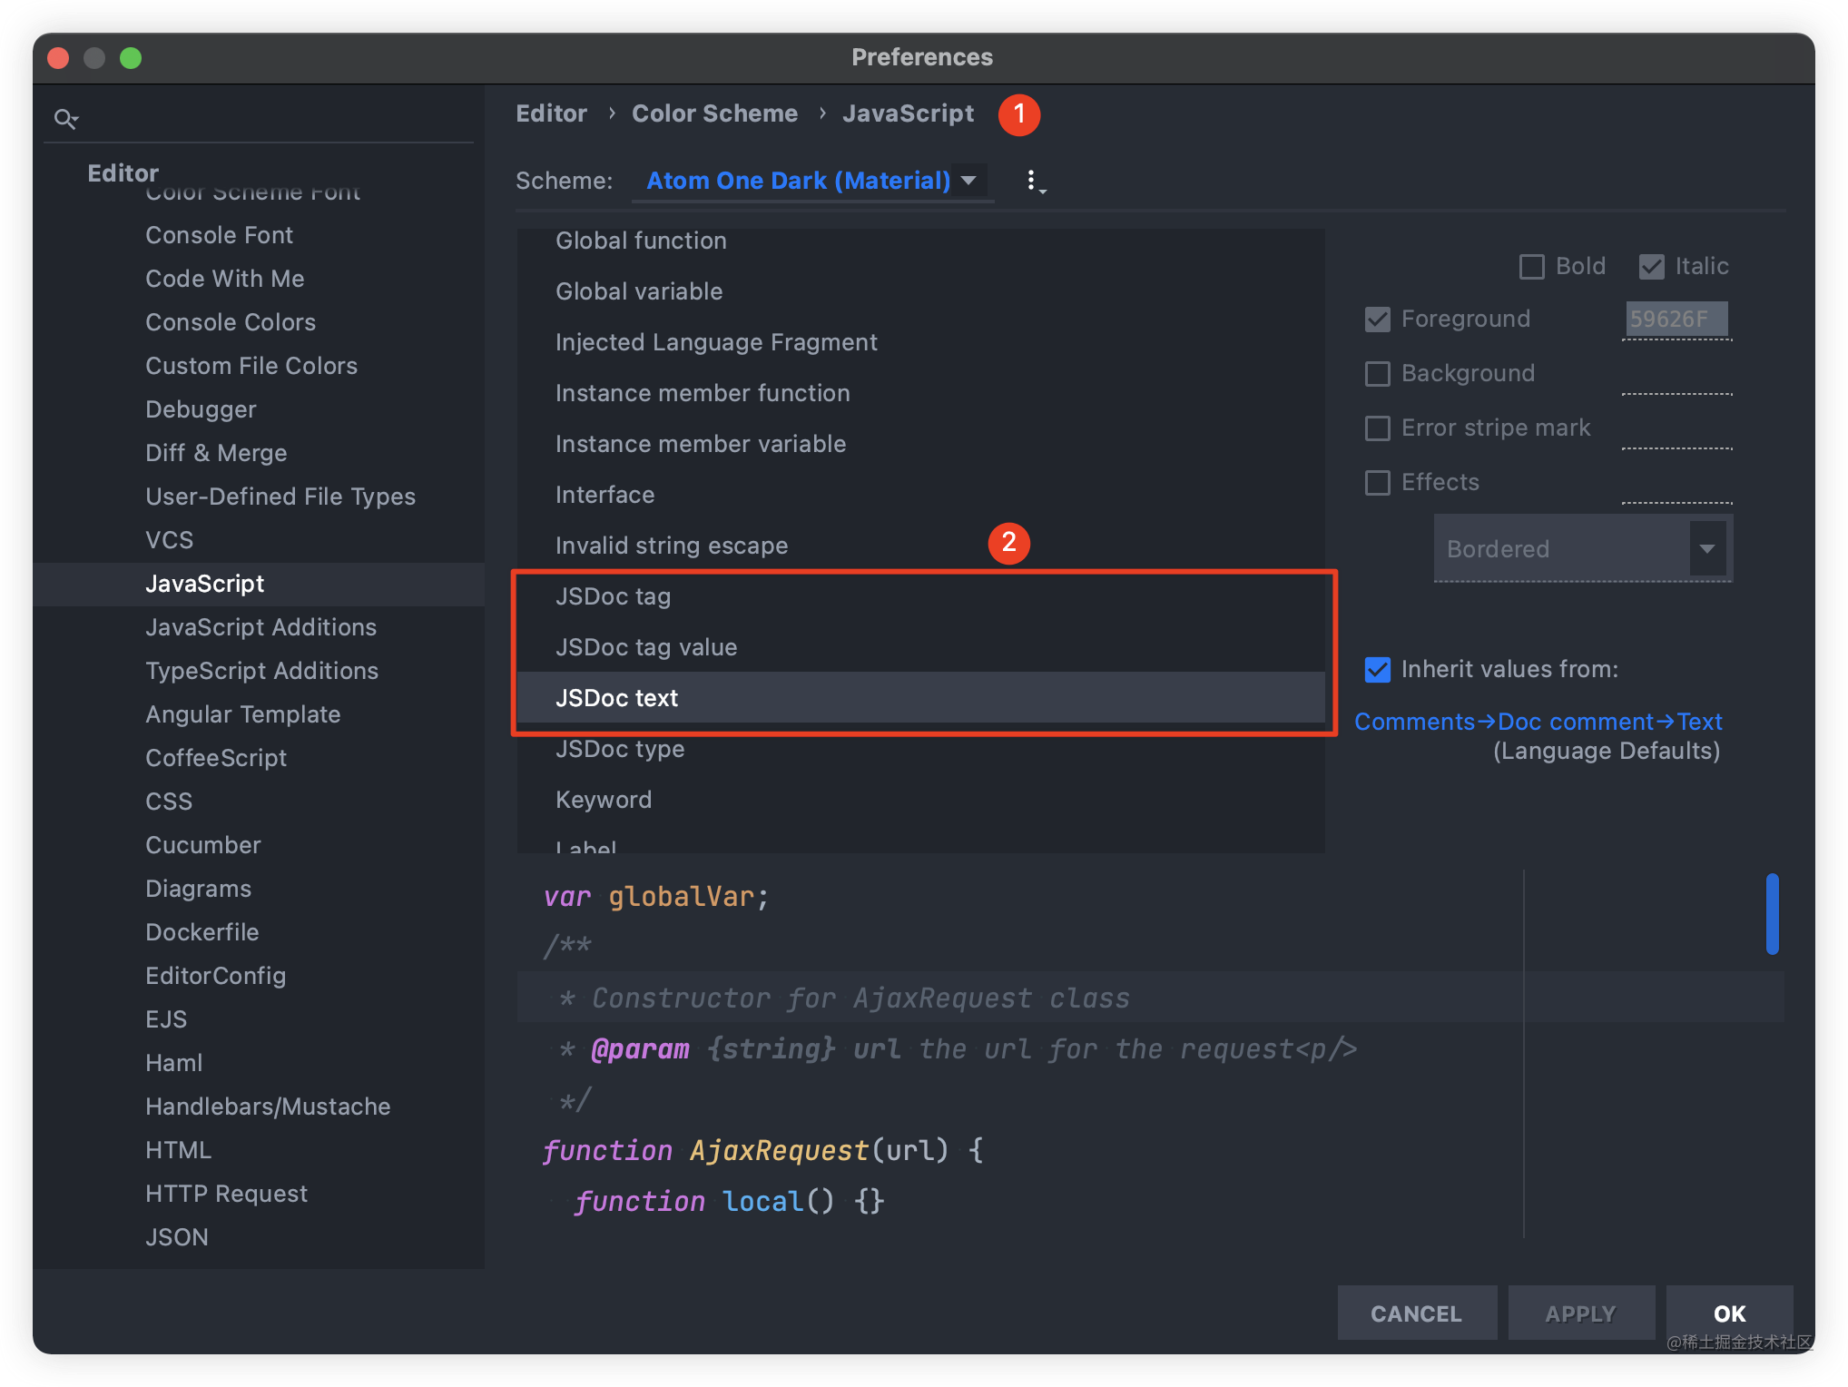Click the Bordered effect dropdown arrow
The width and height of the screenshot is (1848, 1387).
coord(1707,549)
